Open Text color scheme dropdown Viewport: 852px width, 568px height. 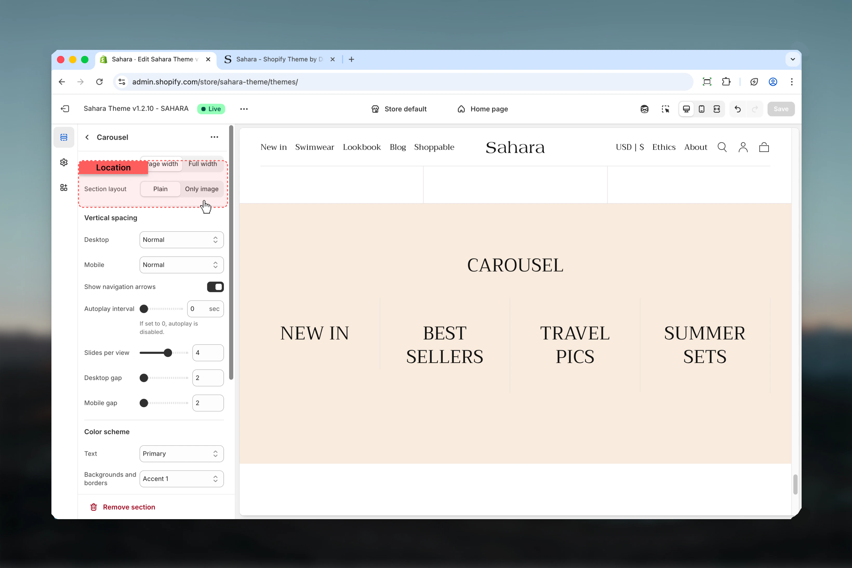click(x=181, y=453)
